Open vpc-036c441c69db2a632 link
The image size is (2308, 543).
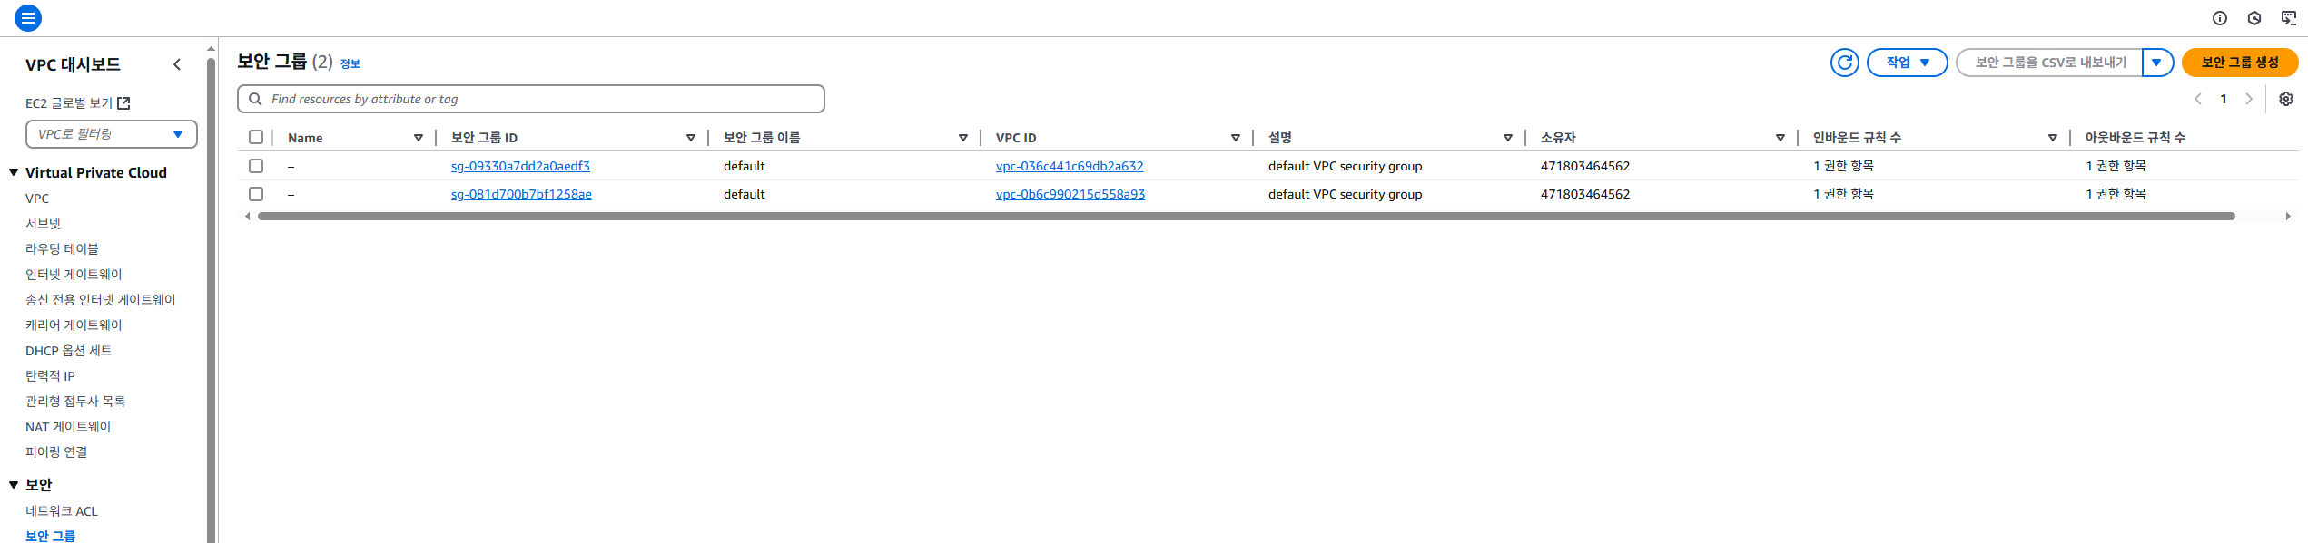click(1069, 166)
